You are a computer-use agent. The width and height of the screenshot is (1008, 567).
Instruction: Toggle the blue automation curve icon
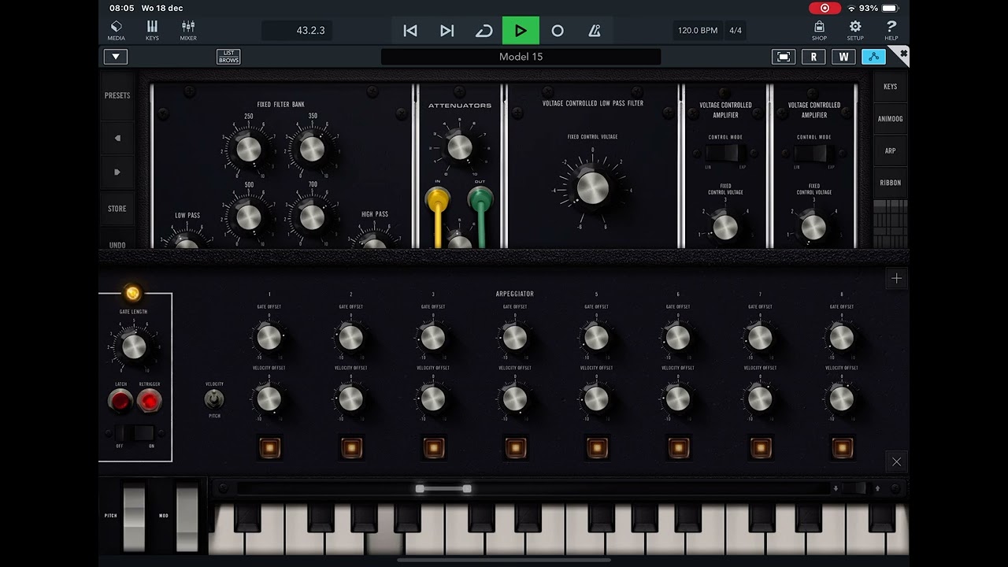(873, 57)
